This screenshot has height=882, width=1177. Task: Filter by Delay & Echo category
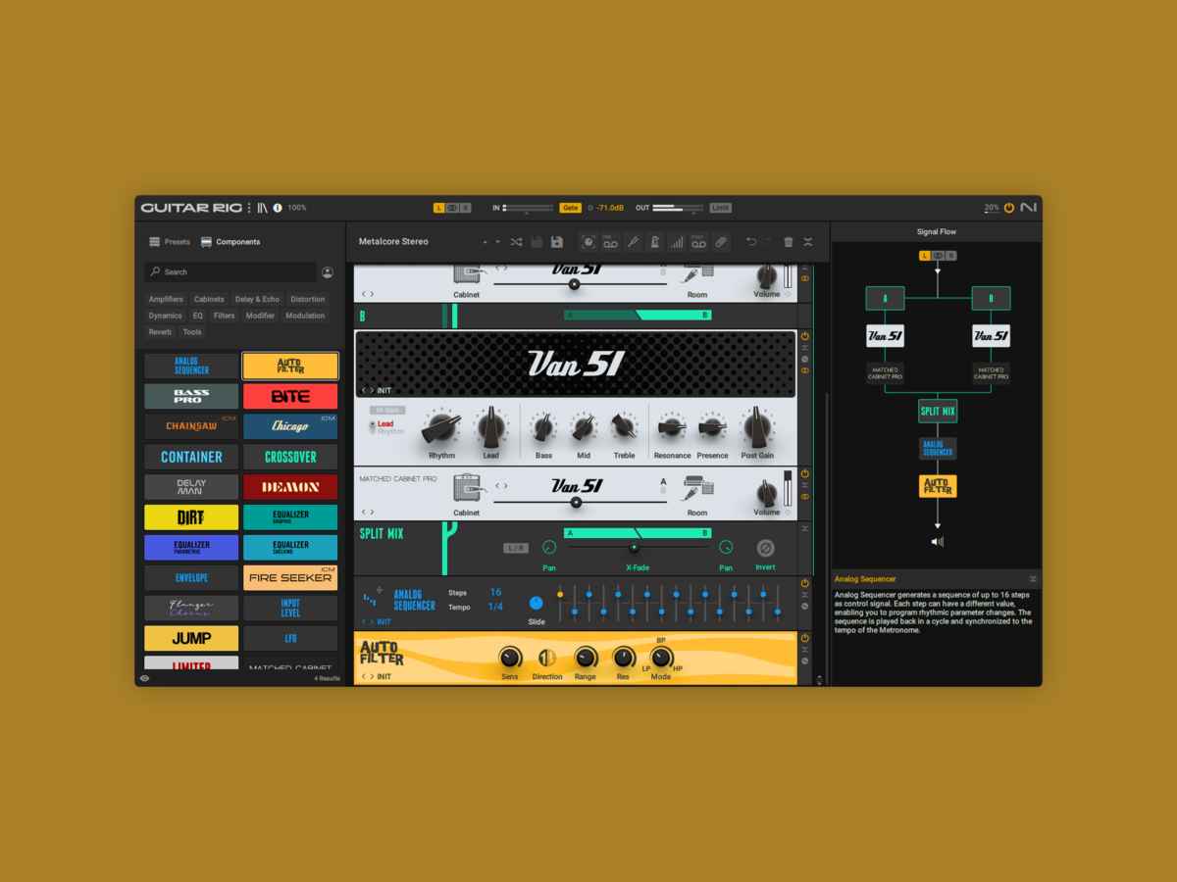pos(257,299)
